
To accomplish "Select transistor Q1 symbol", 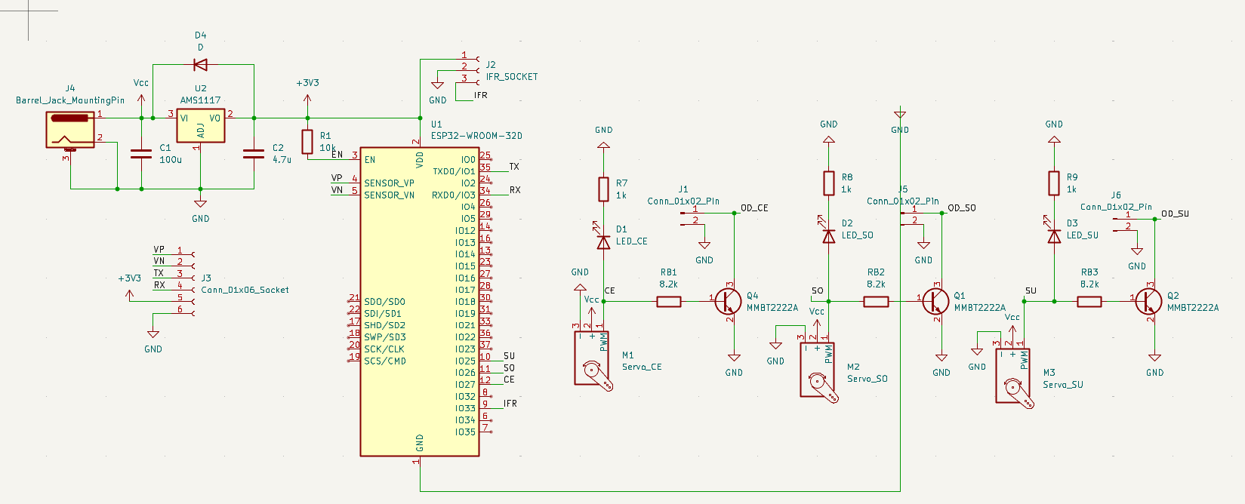I will [x=935, y=302].
